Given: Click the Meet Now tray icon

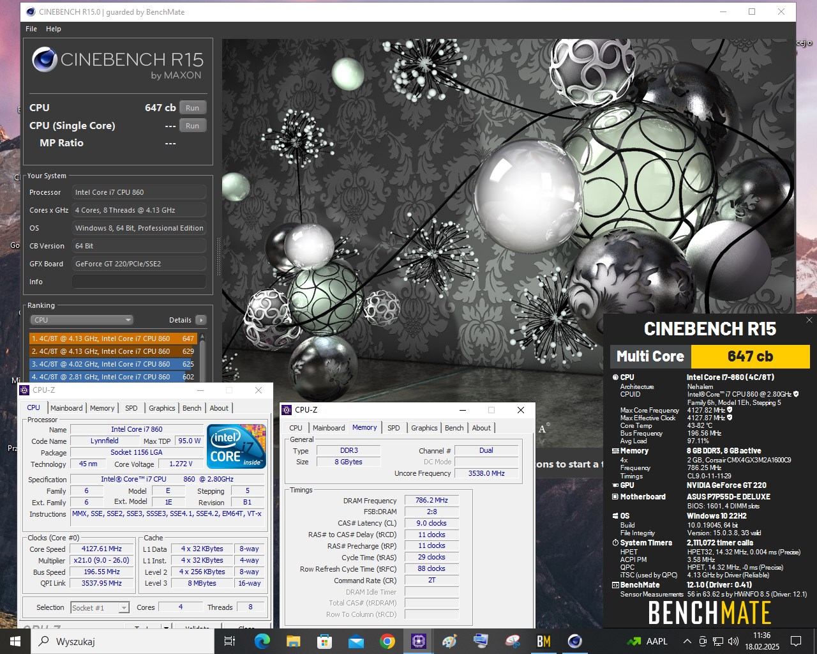Looking at the screenshot, I should click(702, 641).
